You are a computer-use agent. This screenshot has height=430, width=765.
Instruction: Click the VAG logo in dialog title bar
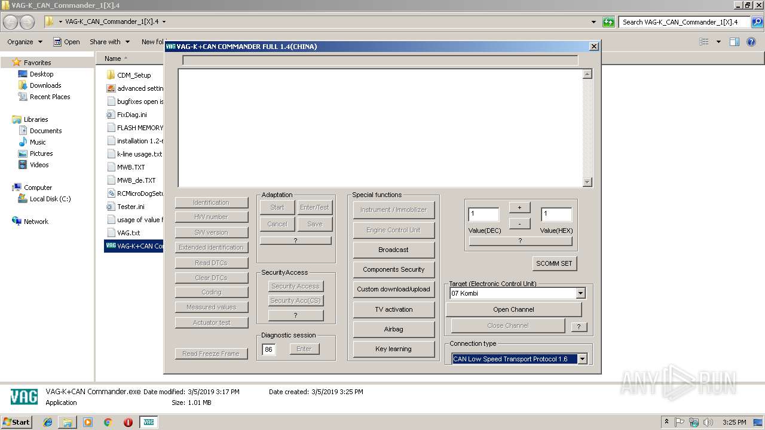click(170, 46)
